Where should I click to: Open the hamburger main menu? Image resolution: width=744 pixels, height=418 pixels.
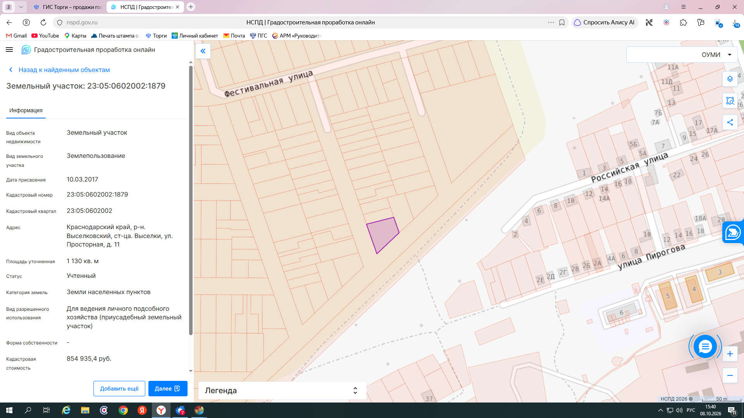(10, 50)
